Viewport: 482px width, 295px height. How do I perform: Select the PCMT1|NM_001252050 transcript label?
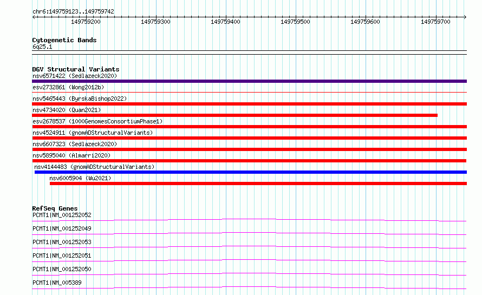[62, 269]
